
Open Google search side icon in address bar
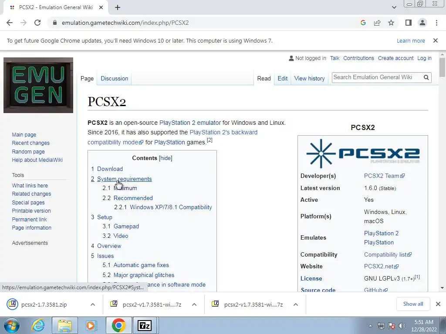tap(363, 23)
